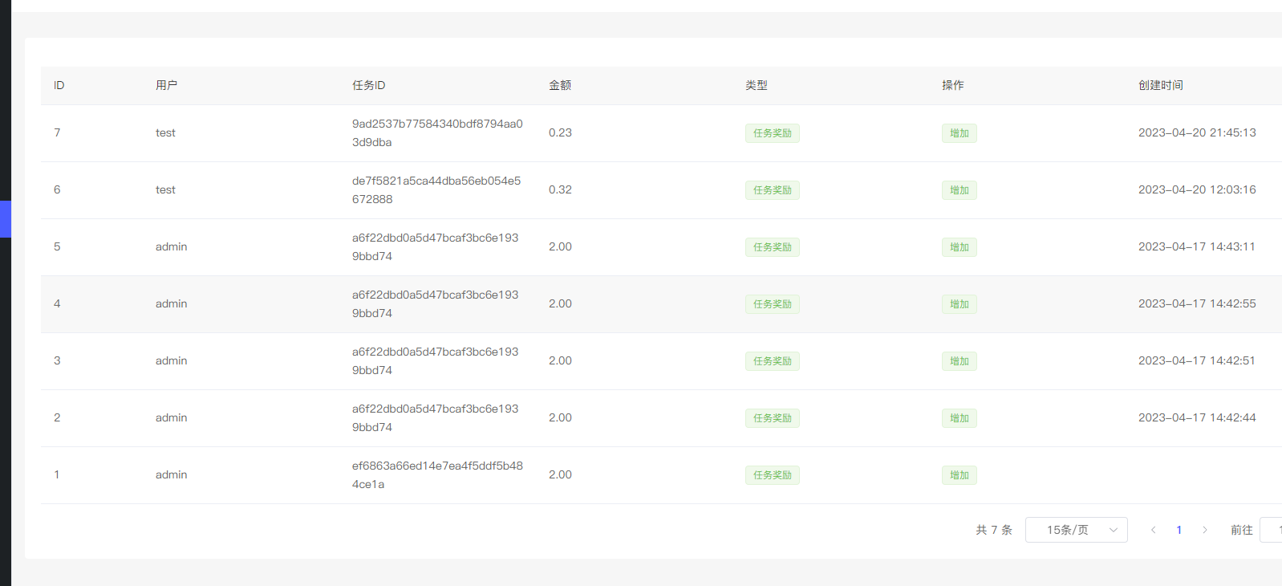
Task: Click the 任务奖励 tag in row ID 2
Action: pyautogui.click(x=772, y=418)
